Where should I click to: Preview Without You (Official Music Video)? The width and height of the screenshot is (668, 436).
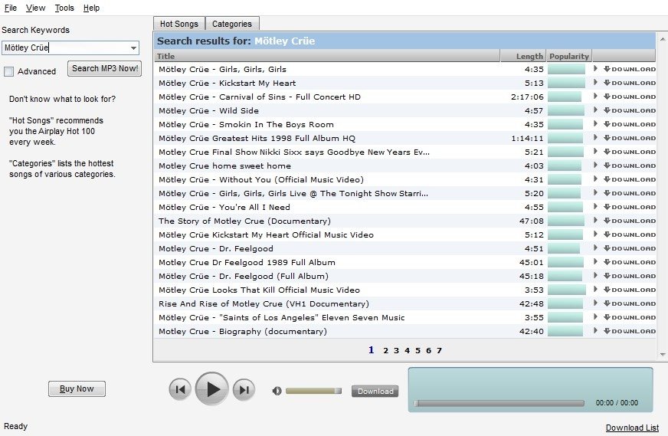pos(595,179)
